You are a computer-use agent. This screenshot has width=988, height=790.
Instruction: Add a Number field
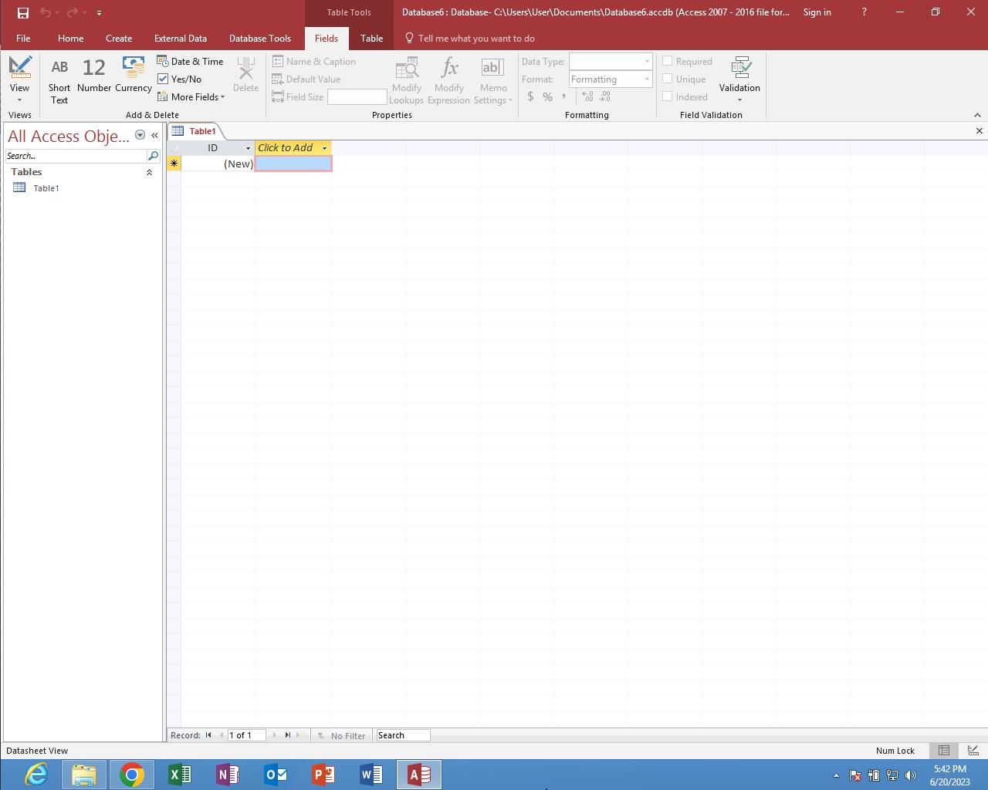pyautogui.click(x=94, y=76)
